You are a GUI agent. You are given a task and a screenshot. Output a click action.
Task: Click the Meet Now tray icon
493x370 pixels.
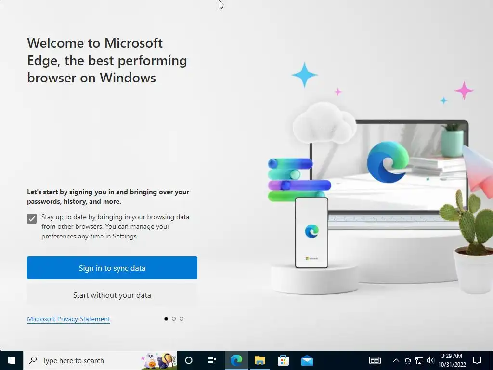click(408, 360)
